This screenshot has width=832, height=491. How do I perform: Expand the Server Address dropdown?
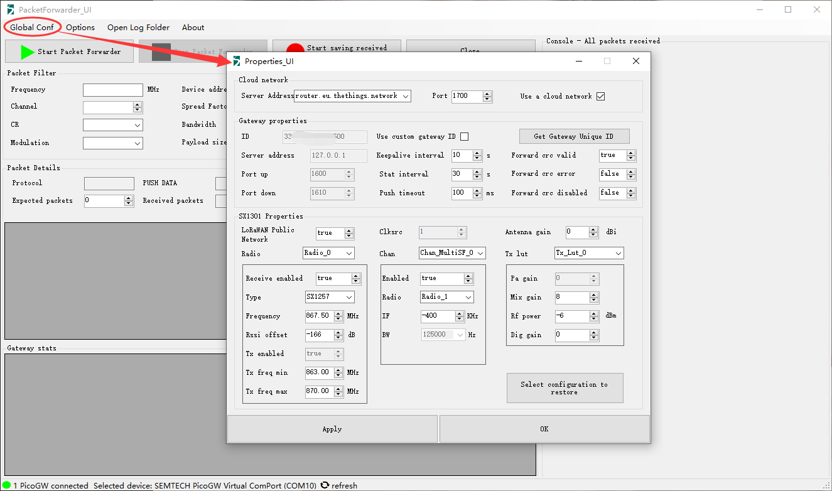[405, 96]
